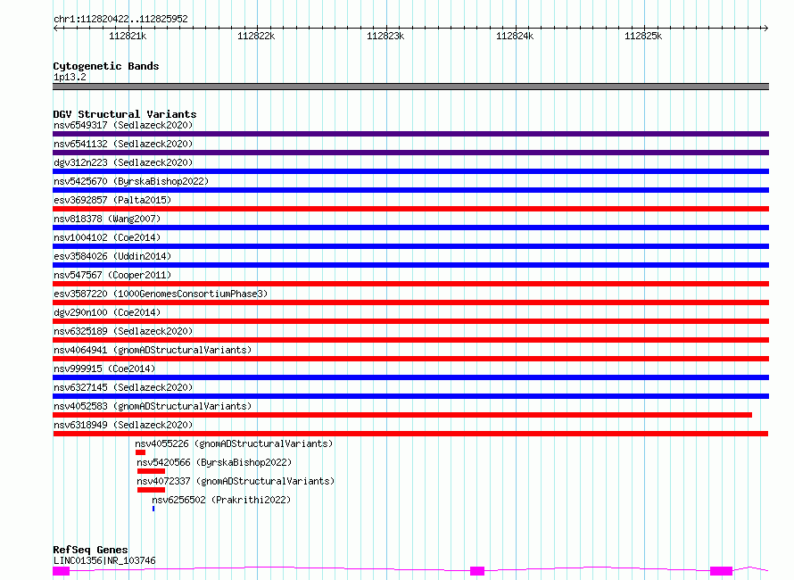This screenshot has width=794, height=580.
Task: Click the leftmost magenta exon of LINC01356
Action: click(62, 571)
